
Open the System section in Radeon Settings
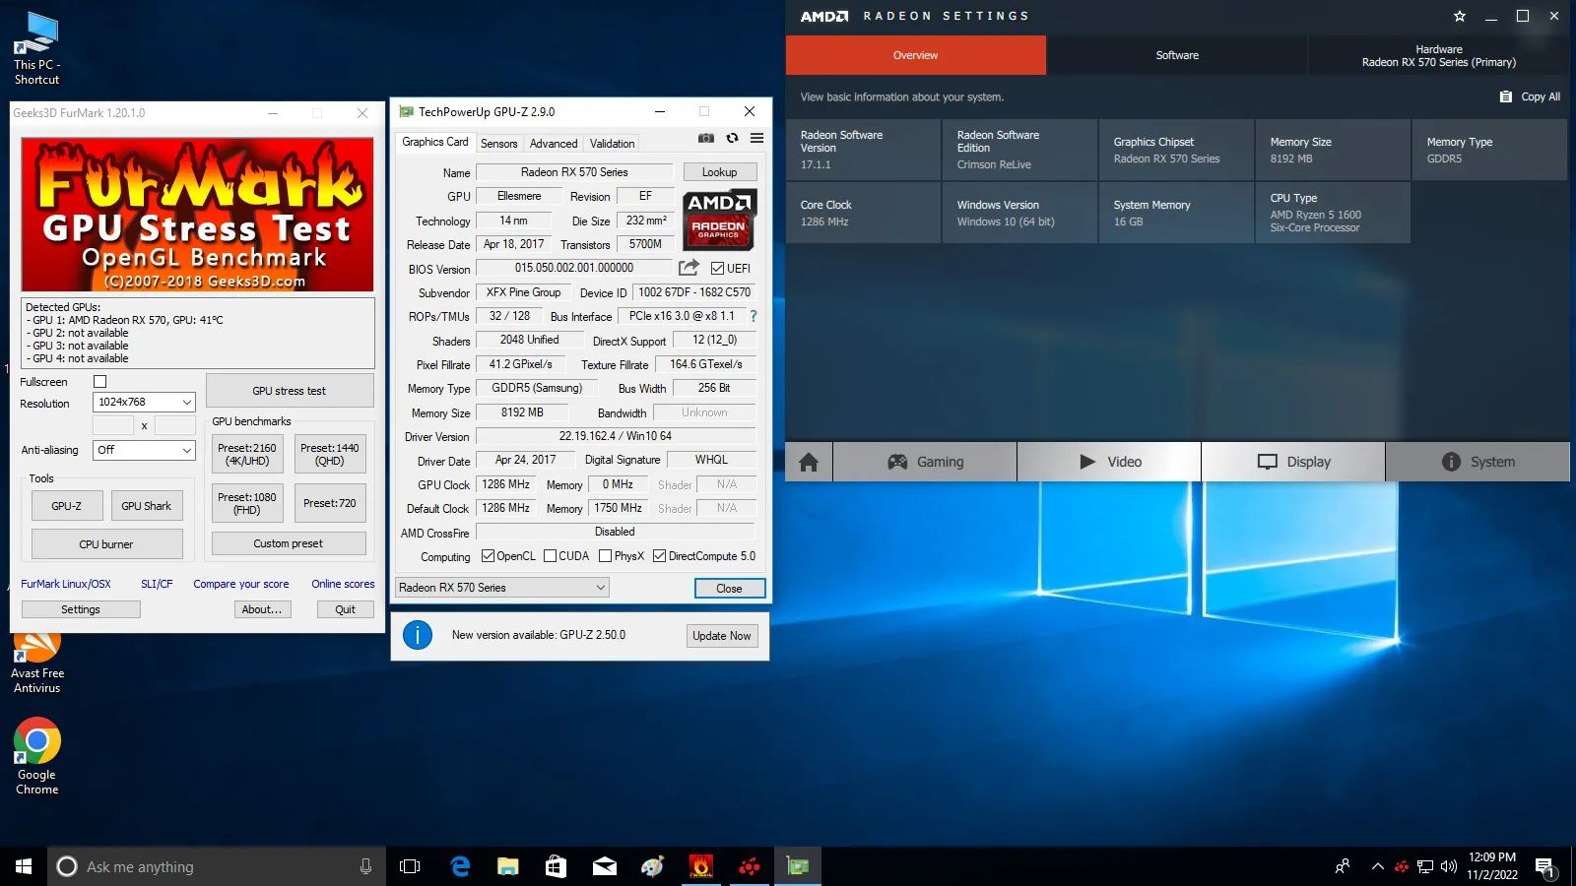click(1477, 462)
